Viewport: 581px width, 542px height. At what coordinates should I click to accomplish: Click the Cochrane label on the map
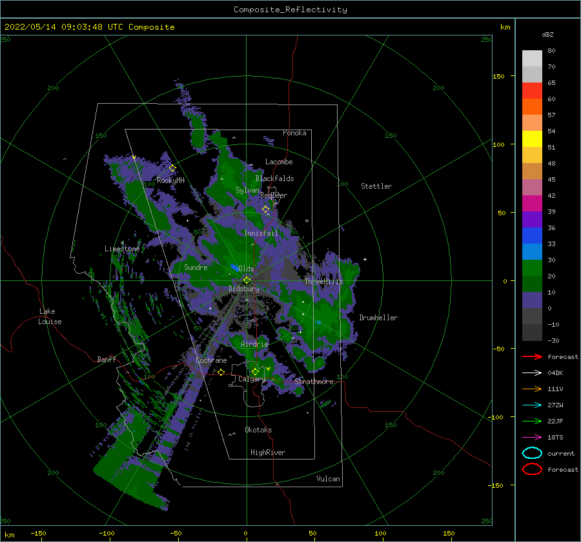[211, 360]
